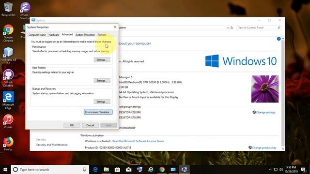Screen dimensions: 310x174
Task: Open the Action Center notifications
Action: pyautogui.click(x=303, y=170)
